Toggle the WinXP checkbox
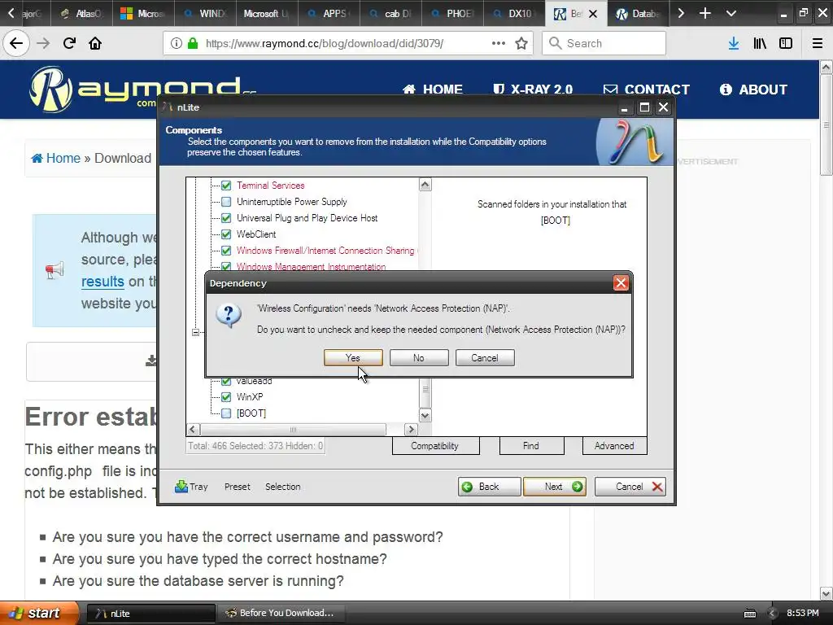833x625 pixels. [226, 397]
